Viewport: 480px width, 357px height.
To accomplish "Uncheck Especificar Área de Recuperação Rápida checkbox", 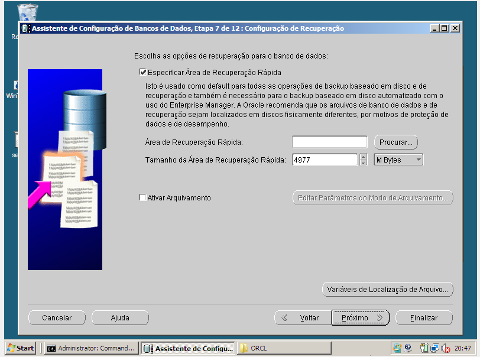I will [142, 73].
